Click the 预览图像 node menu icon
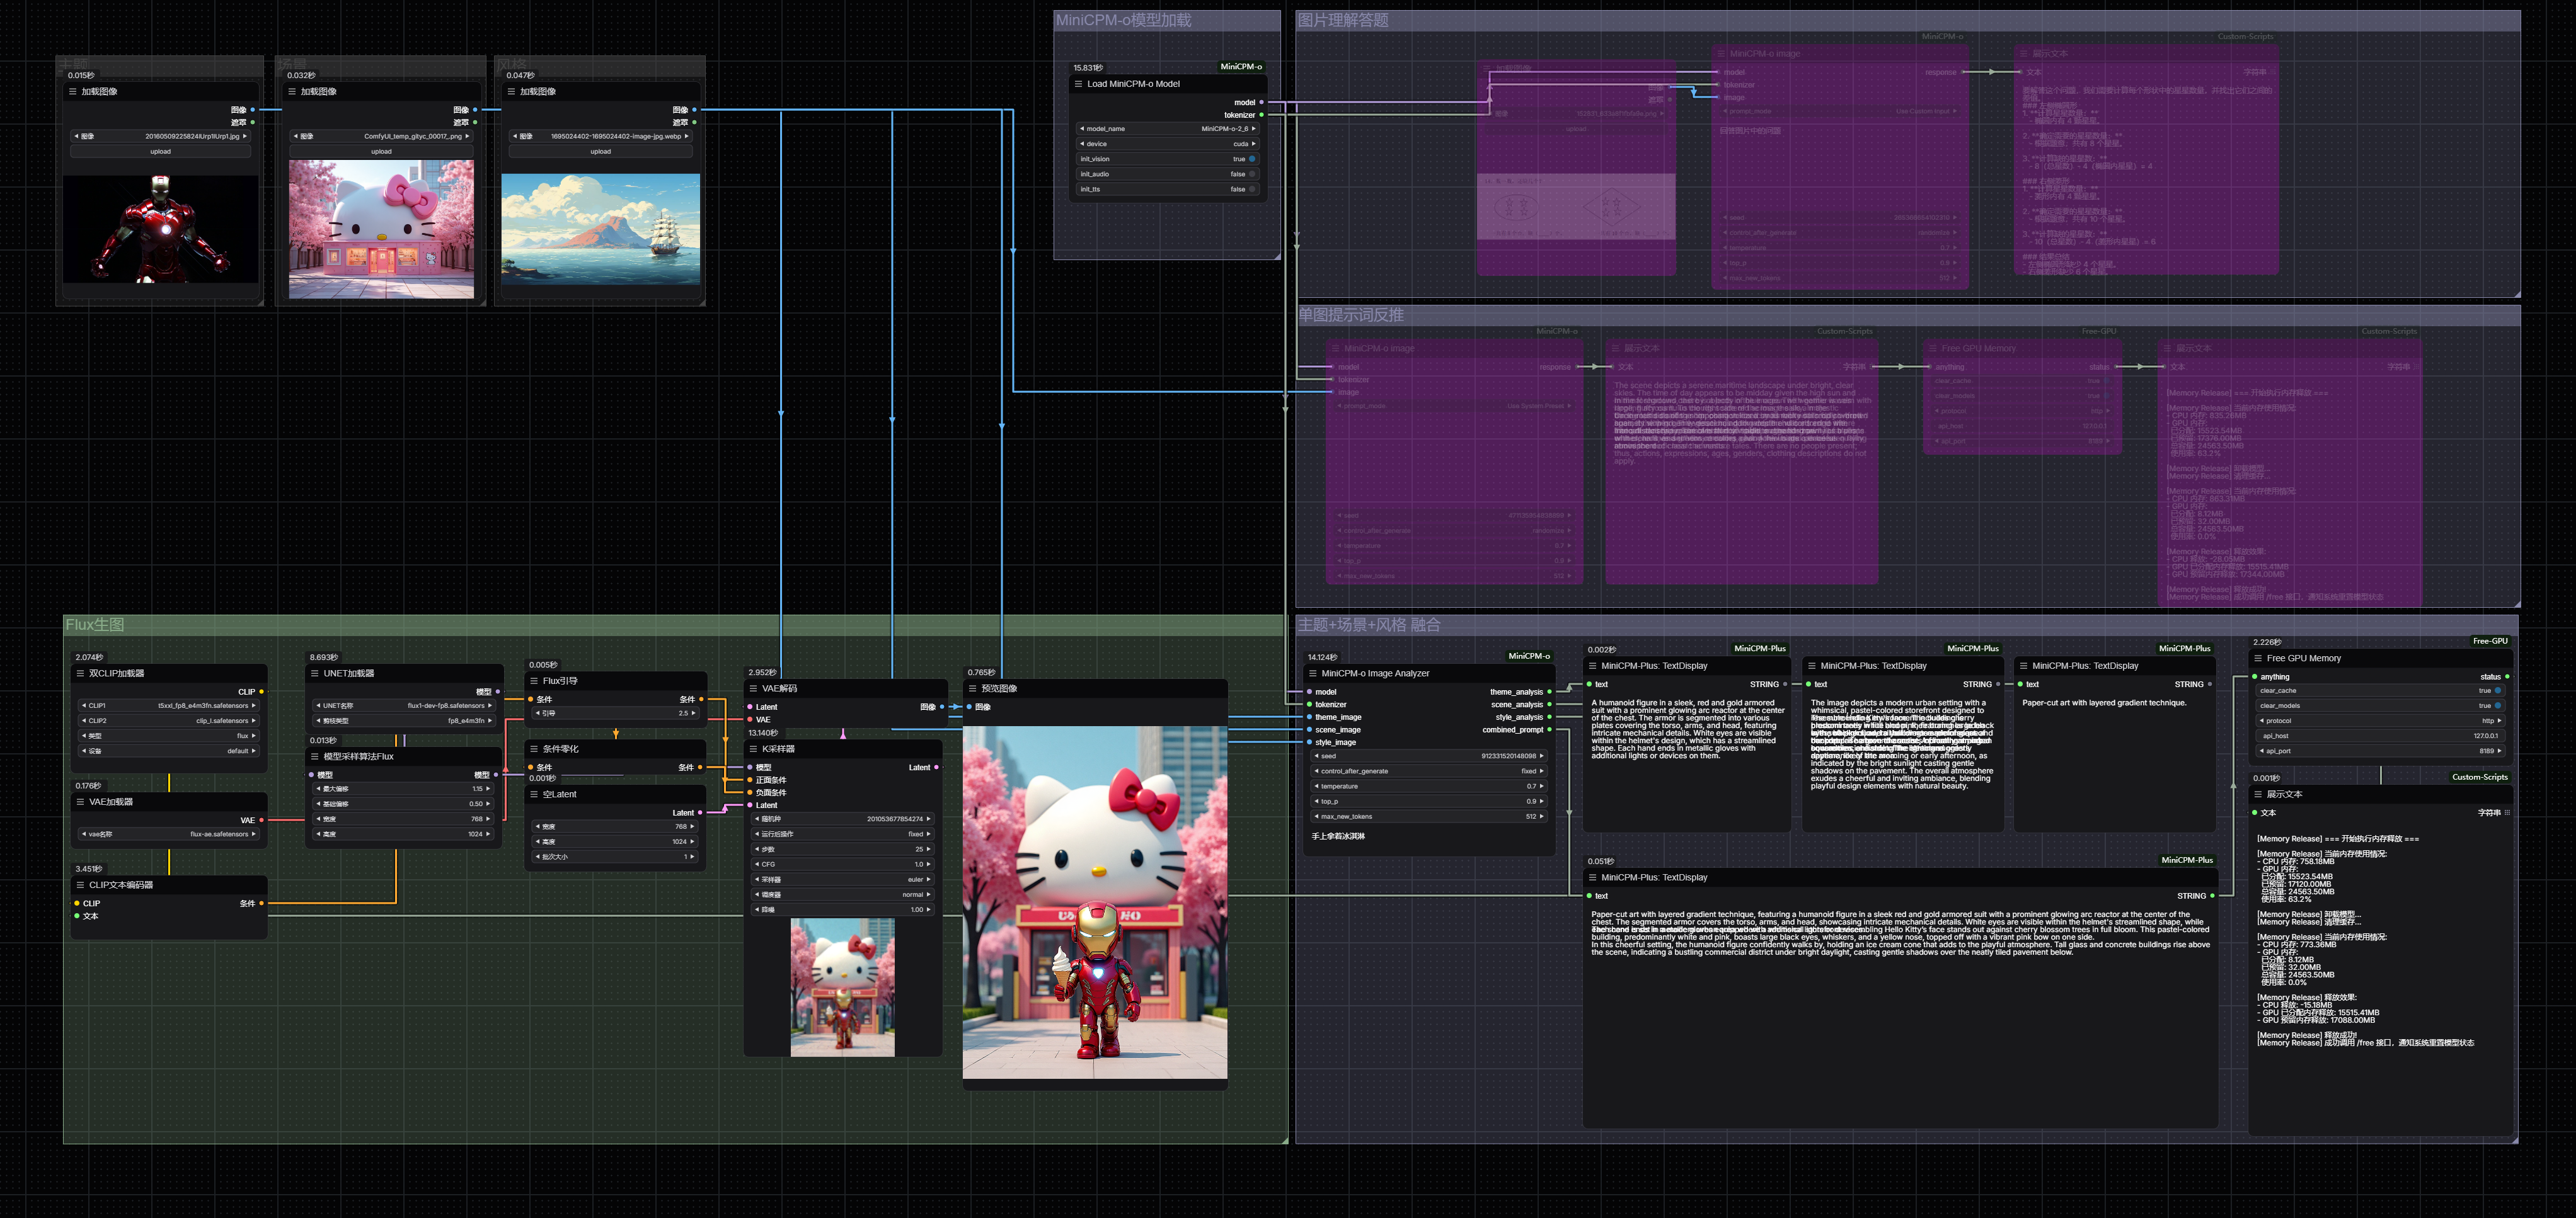Image resolution: width=2576 pixels, height=1218 pixels. tap(972, 688)
